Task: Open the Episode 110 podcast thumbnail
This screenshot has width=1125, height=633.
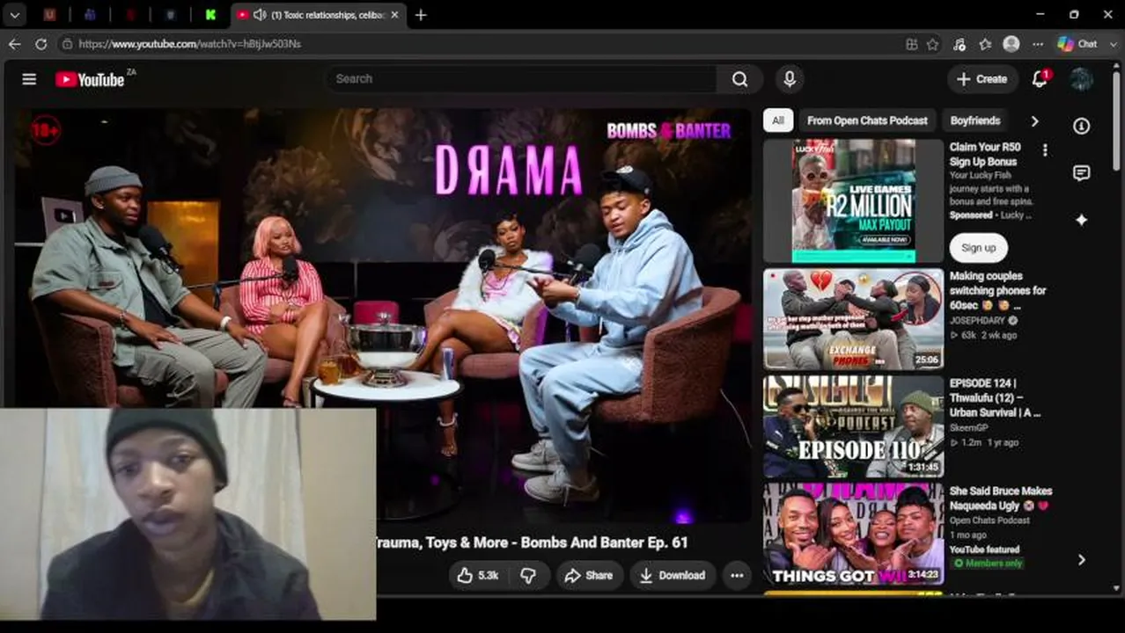Action: (853, 426)
